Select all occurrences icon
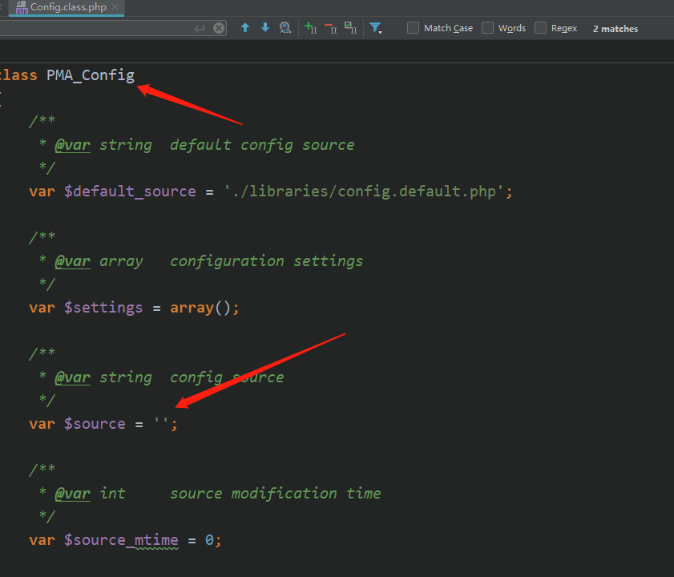The width and height of the screenshot is (674, 577). coord(351,28)
